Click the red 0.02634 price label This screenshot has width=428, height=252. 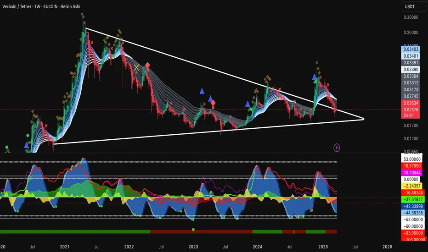(x=411, y=103)
